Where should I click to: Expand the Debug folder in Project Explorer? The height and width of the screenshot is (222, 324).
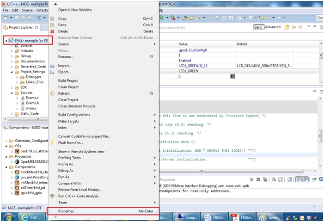12,56
